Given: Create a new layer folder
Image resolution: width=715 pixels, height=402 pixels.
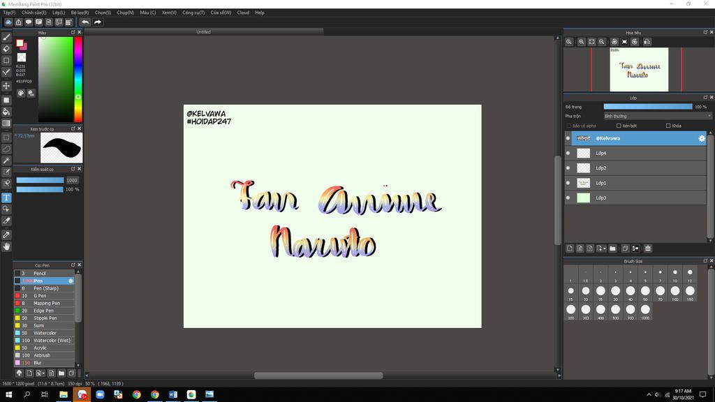Looking at the screenshot, I should coord(612,248).
